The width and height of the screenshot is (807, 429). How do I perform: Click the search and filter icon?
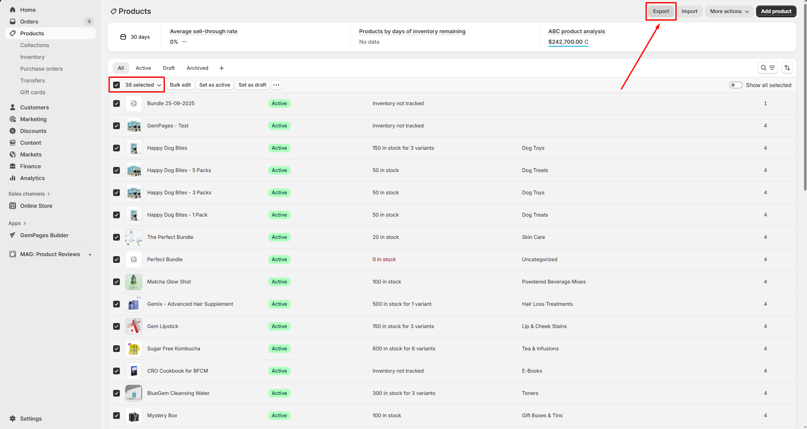coord(767,68)
